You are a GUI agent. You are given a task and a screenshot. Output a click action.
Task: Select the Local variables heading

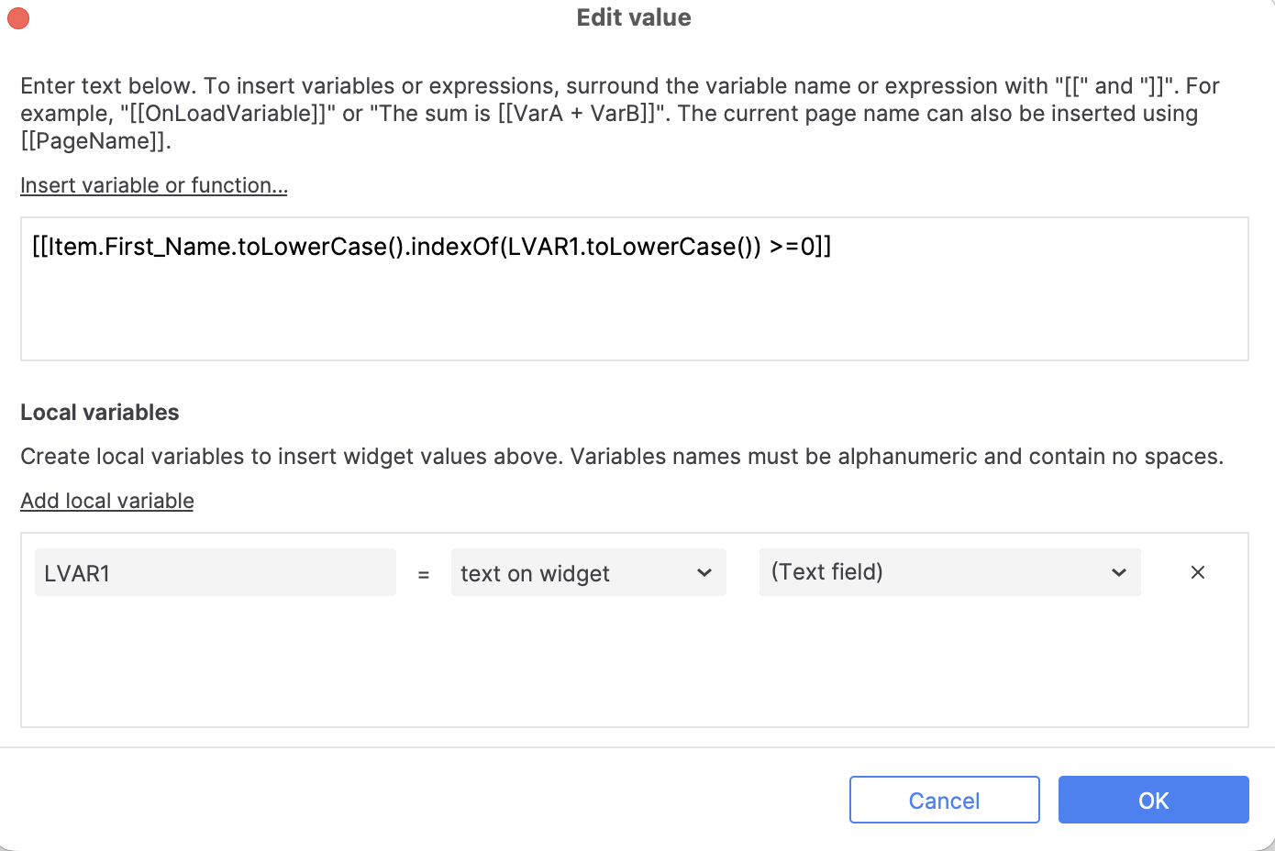[100, 413]
